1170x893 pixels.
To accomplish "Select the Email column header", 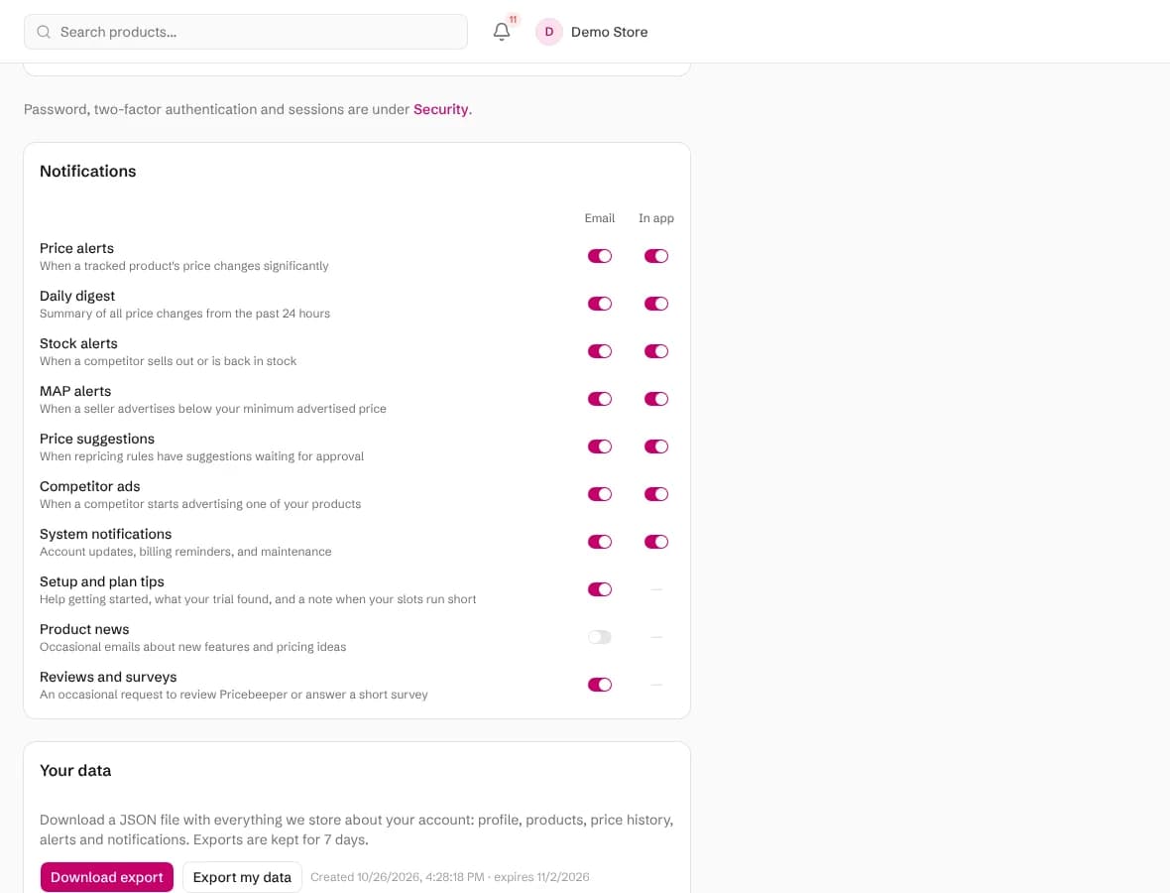I will point(599,218).
